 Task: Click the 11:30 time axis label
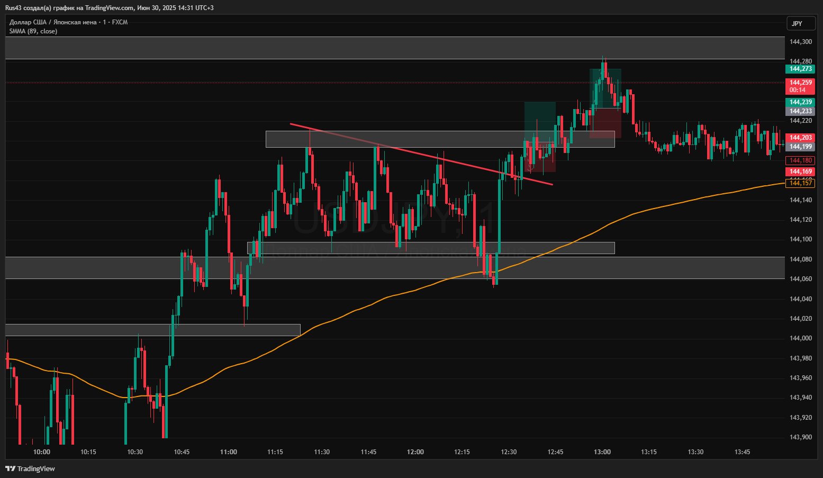point(322,452)
